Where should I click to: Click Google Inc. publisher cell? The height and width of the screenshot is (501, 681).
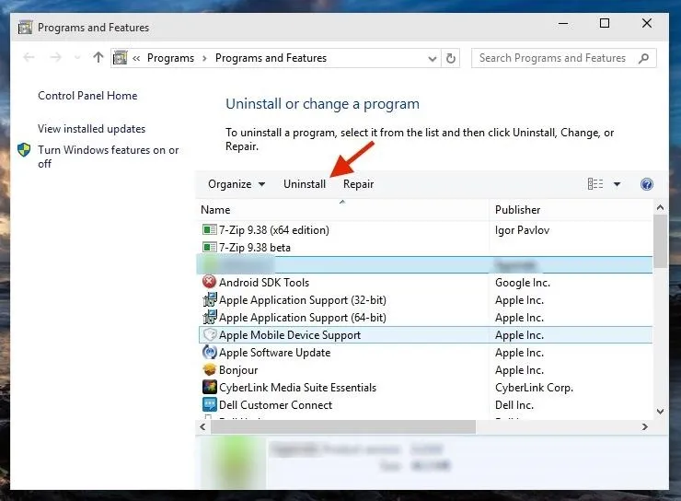523,283
